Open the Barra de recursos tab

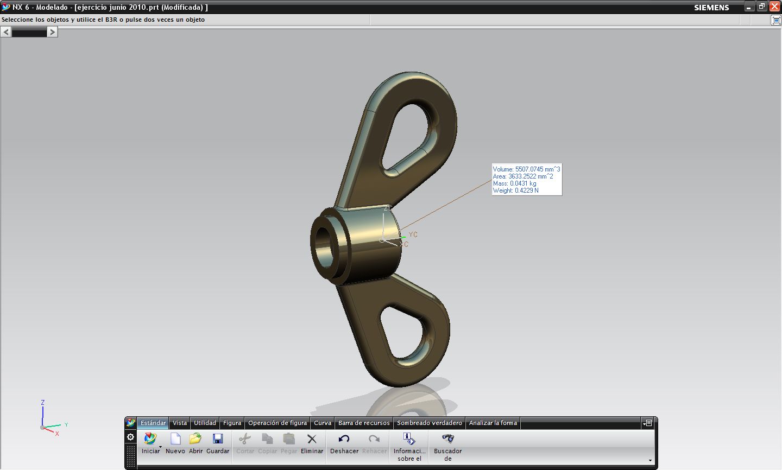[364, 423]
